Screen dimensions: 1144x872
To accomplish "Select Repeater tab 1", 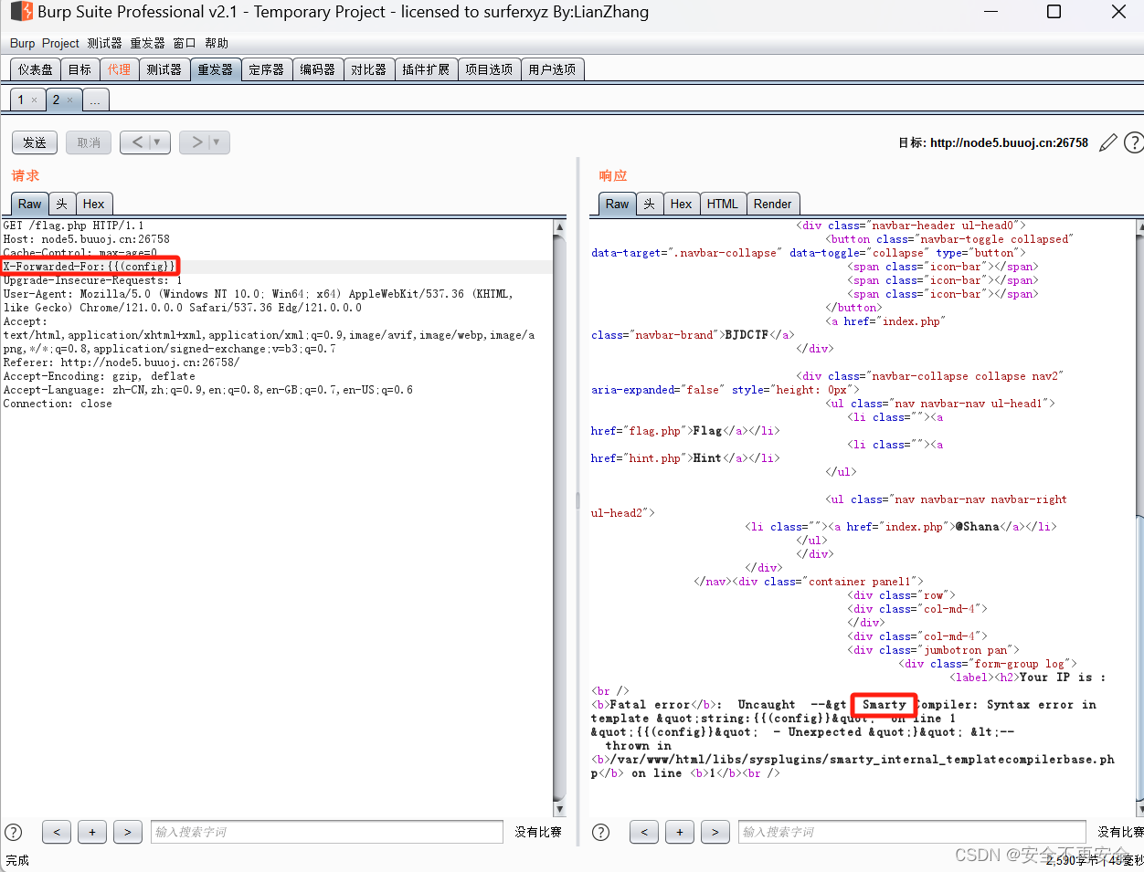I will tap(21, 100).
